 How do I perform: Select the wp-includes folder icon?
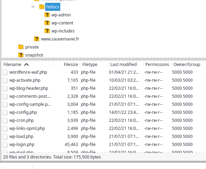click(47, 31)
